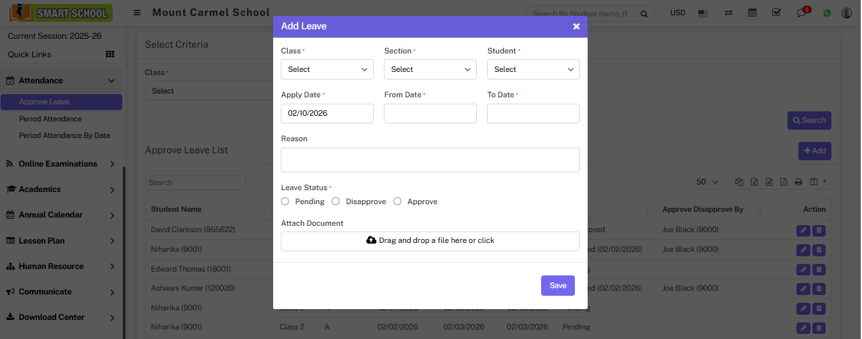Click the From Date input field
Viewport: 862px width, 339px height.
pos(430,114)
